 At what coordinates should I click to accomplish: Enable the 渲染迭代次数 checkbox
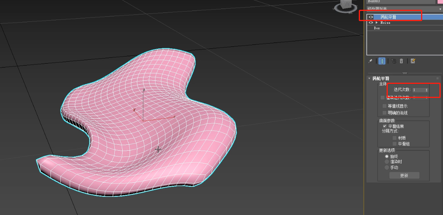coord(383,98)
